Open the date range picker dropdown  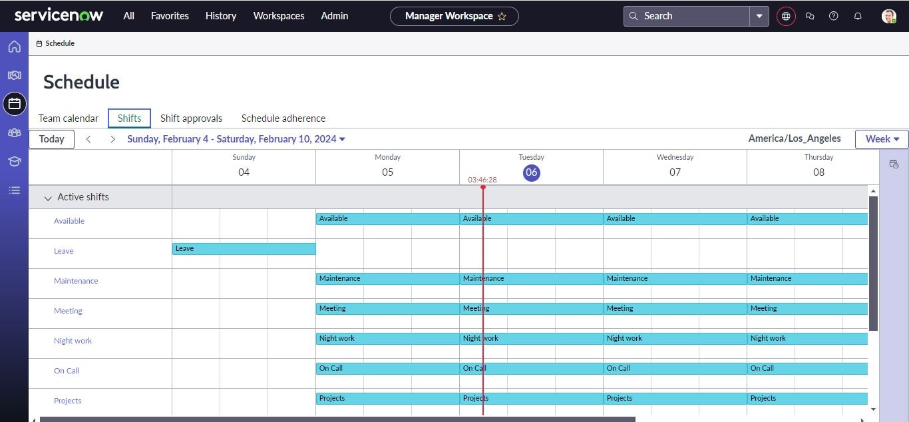pyautogui.click(x=342, y=139)
